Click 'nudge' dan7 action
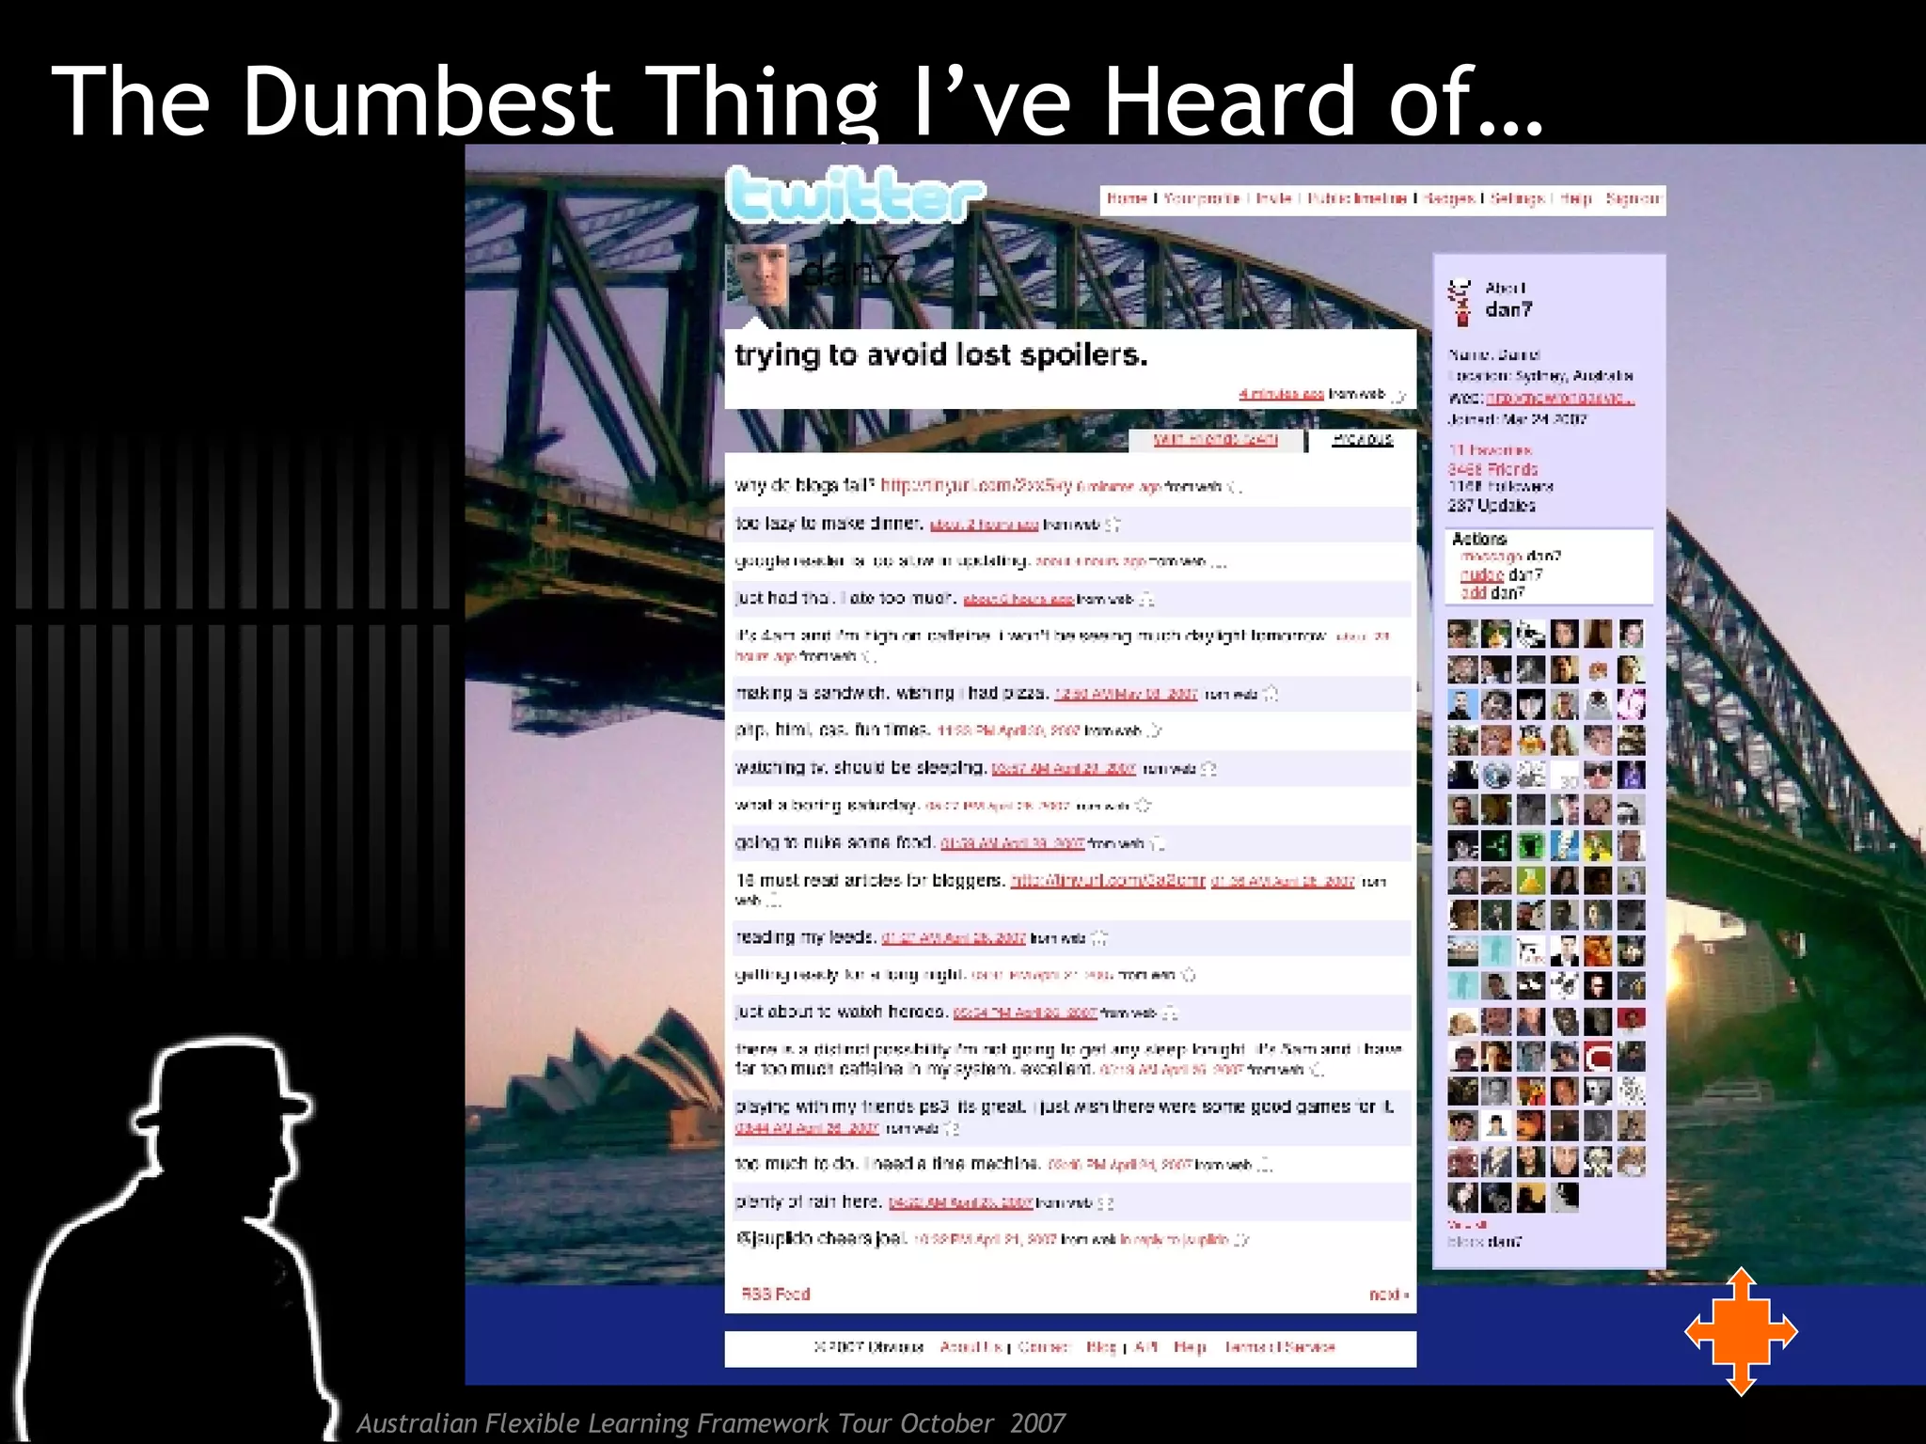The width and height of the screenshot is (1926, 1444). 1481,574
